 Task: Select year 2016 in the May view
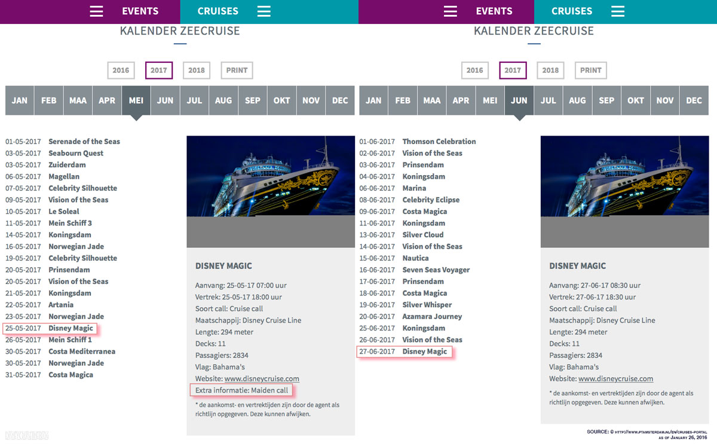tap(121, 71)
